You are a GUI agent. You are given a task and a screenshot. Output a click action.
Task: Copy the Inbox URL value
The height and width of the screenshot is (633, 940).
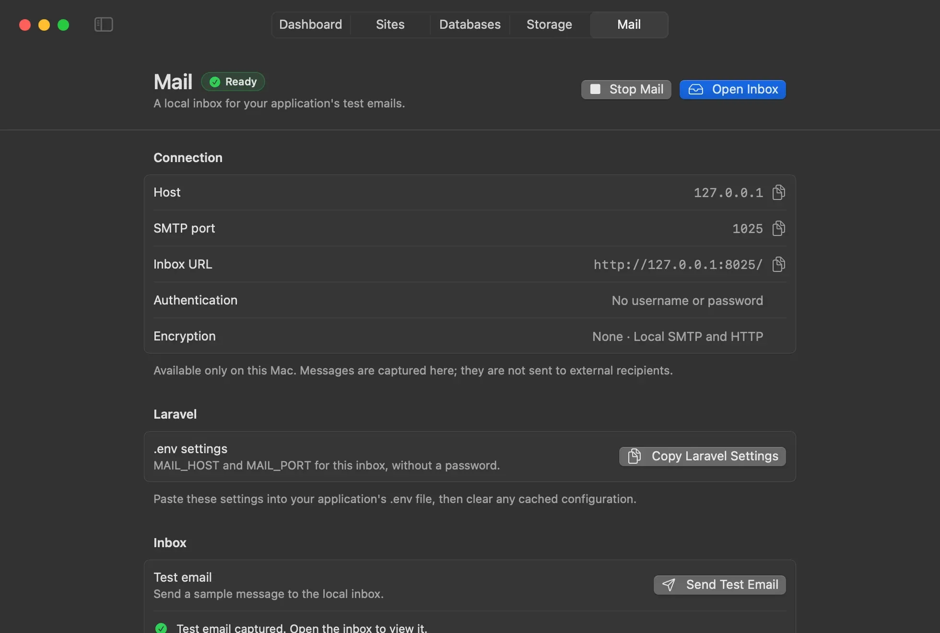(778, 264)
